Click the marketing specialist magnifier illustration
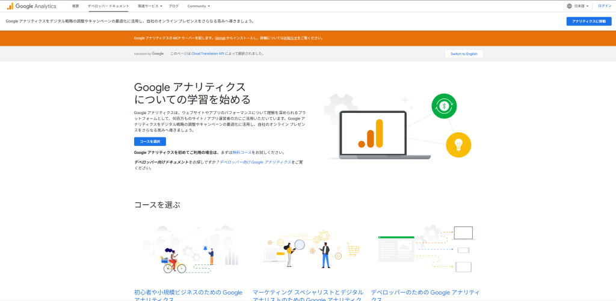616x301 pixels. [x=310, y=250]
